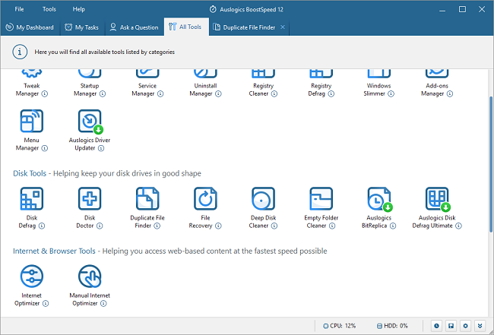Click the CPU: 12% status indicator
This screenshot has height=335, width=494.
pos(340,326)
